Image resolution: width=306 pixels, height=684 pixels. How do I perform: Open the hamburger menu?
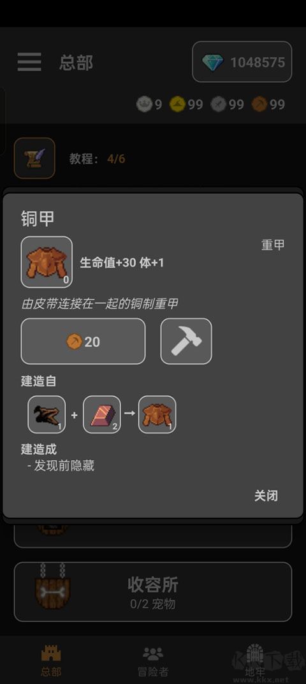click(29, 62)
